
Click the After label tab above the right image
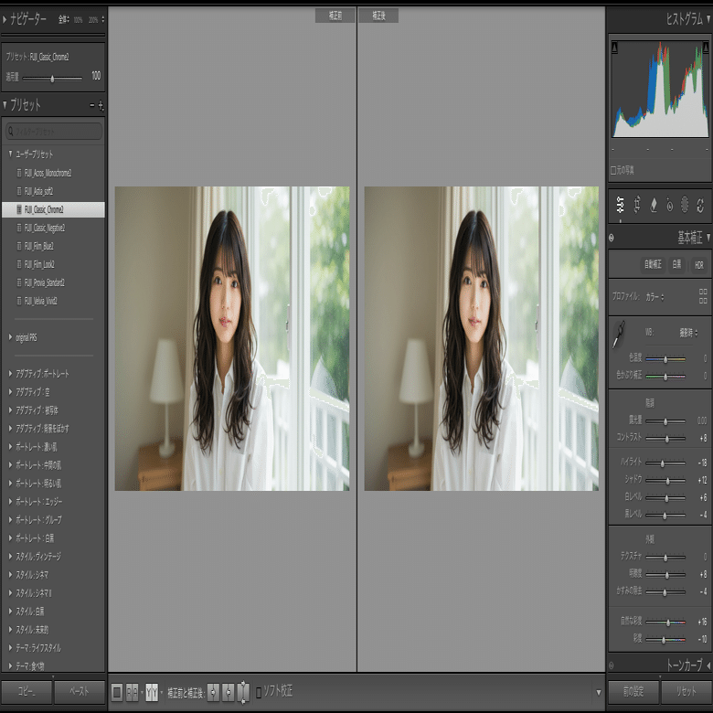[x=378, y=16]
